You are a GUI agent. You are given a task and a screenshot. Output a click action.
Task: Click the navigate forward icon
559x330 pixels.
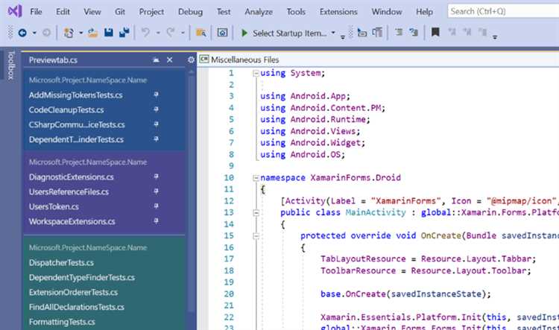click(x=46, y=33)
